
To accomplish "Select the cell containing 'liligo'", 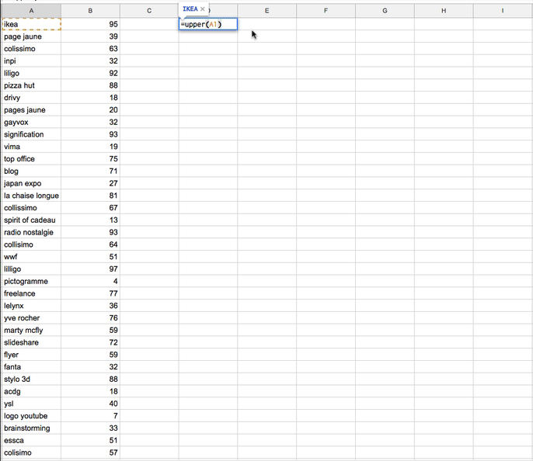I will [x=31, y=73].
